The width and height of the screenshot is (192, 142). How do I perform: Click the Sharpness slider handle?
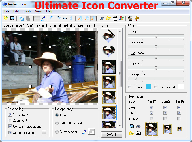(x=136, y=78)
